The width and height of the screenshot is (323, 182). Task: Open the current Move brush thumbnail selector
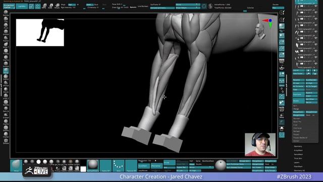pos(16,165)
